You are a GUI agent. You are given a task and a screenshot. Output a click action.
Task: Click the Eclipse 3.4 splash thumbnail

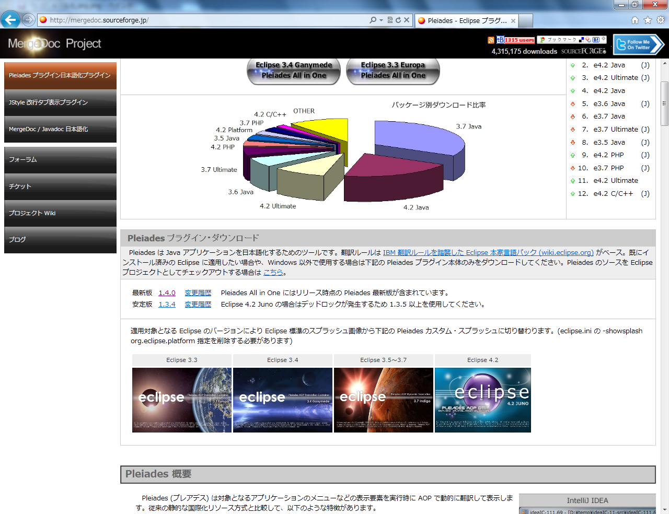(x=283, y=400)
